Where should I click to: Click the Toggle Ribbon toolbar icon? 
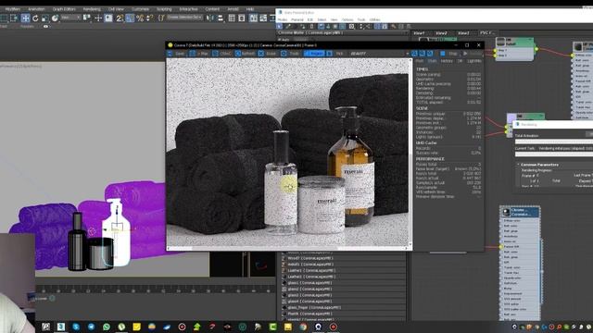pyautogui.click(x=253, y=18)
